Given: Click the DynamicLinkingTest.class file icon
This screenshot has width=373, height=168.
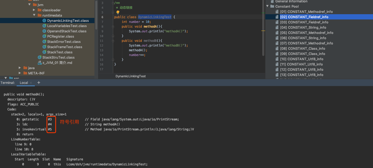Looking at the screenshot, I should [44, 21].
